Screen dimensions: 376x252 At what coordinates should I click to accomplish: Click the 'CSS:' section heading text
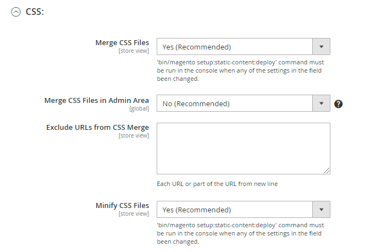pos(35,12)
